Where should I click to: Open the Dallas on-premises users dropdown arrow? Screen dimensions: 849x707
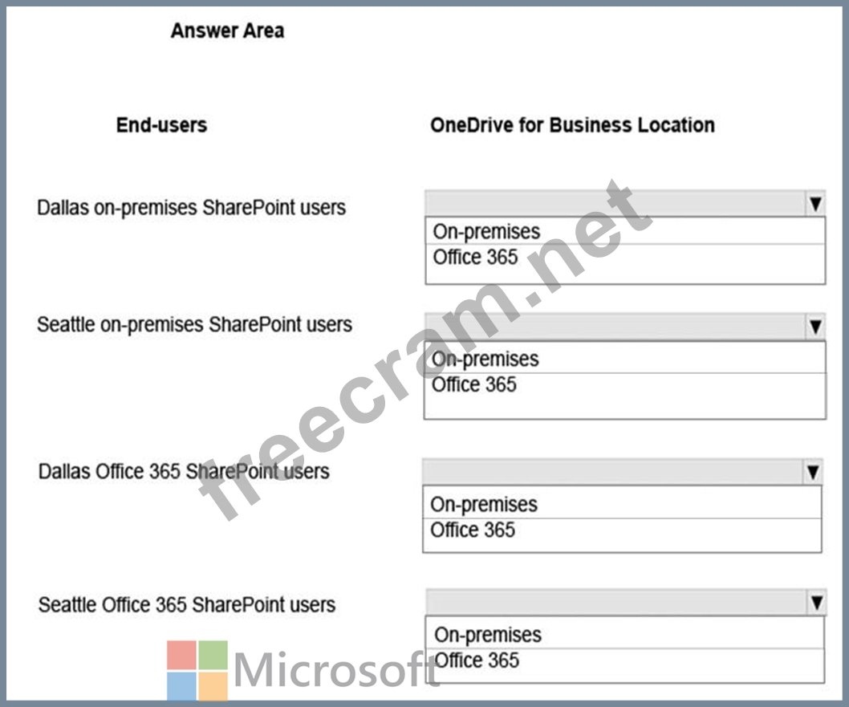tap(815, 204)
